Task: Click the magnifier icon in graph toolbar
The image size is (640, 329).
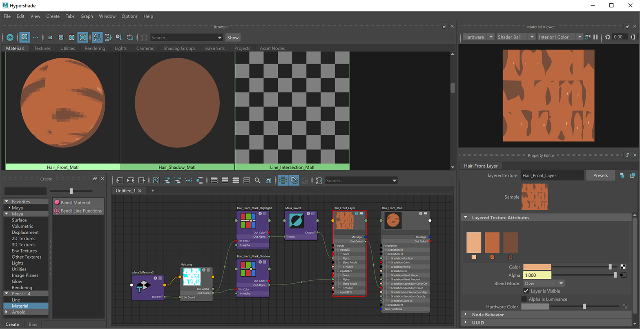Action: pos(257,180)
